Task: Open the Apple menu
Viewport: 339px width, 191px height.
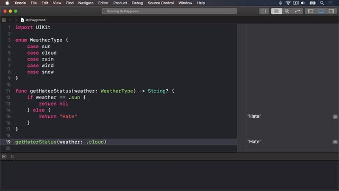Action: [x=7, y=3]
